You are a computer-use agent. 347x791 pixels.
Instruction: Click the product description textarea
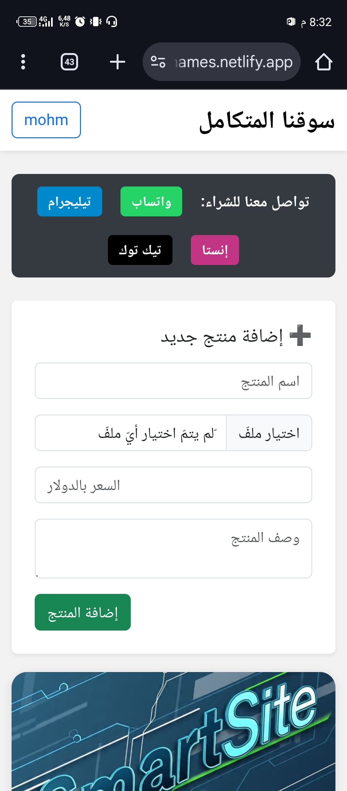173,549
